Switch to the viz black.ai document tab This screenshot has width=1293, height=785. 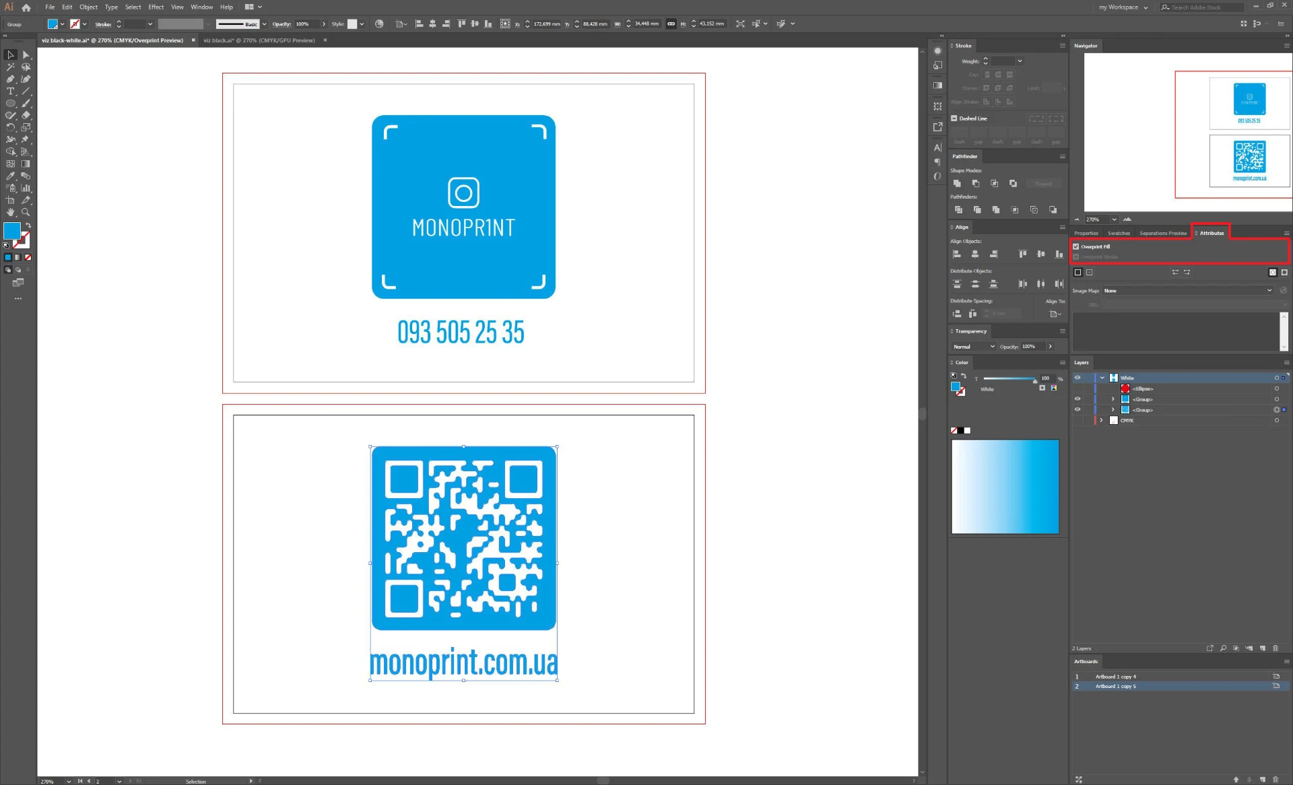(x=259, y=40)
